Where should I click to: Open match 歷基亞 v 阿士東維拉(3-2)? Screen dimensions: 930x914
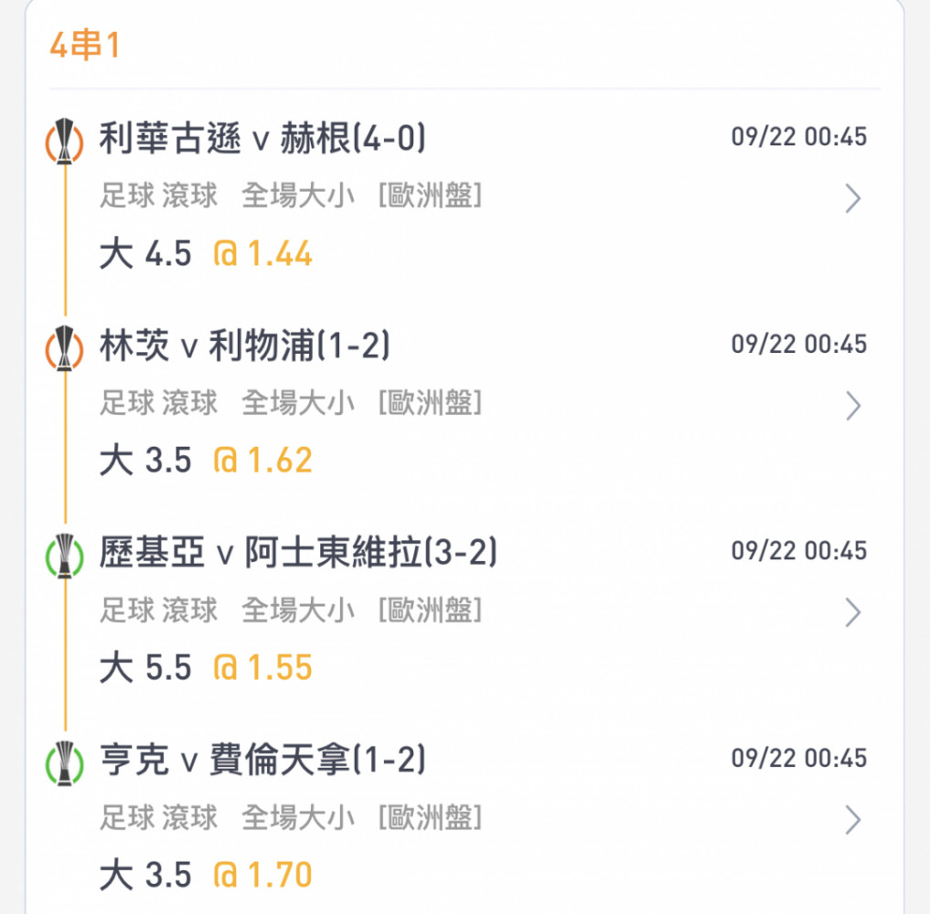298,552
